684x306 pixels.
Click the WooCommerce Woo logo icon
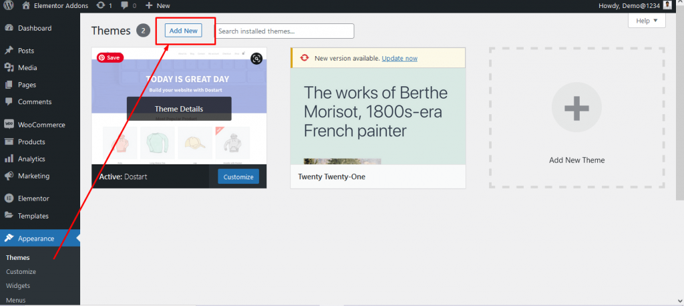click(x=9, y=124)
